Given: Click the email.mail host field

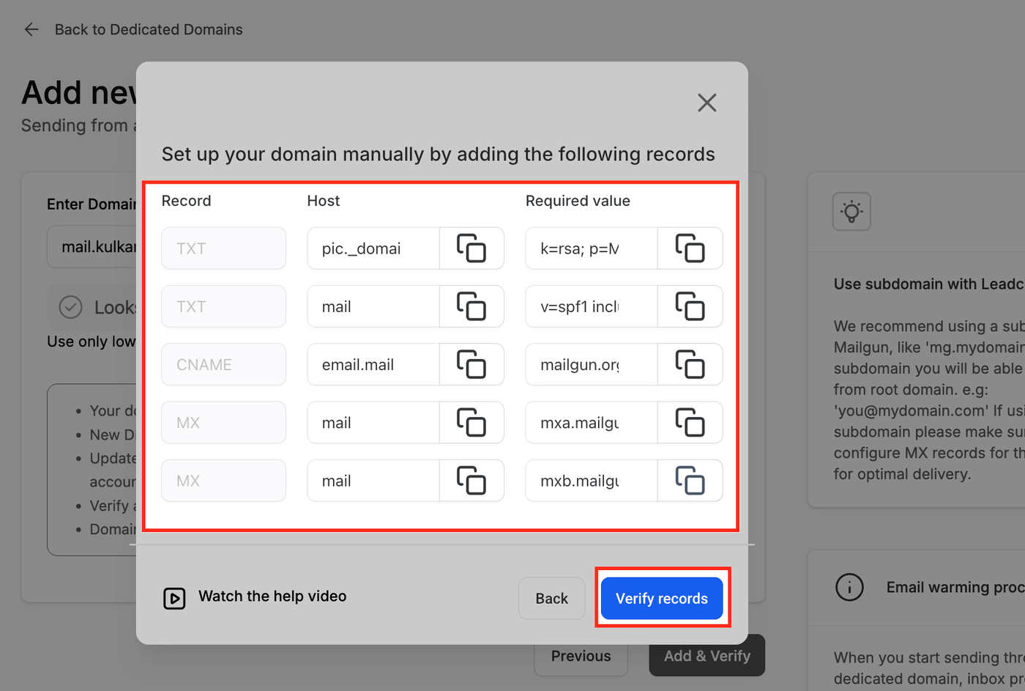Looking at the screenshot, I should [373, 364].
